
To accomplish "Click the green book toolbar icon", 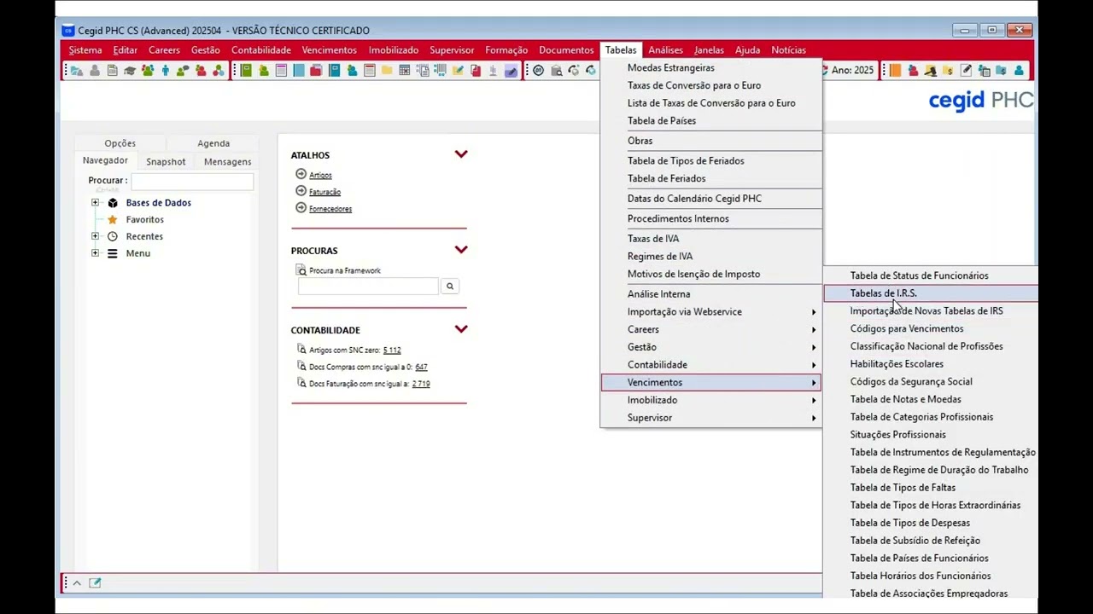I will pyautogui.click(x=246, y=71).
